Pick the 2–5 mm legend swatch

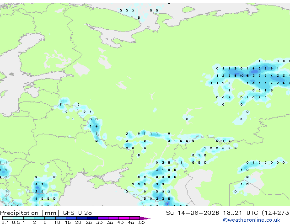click(x=39, y=218)
